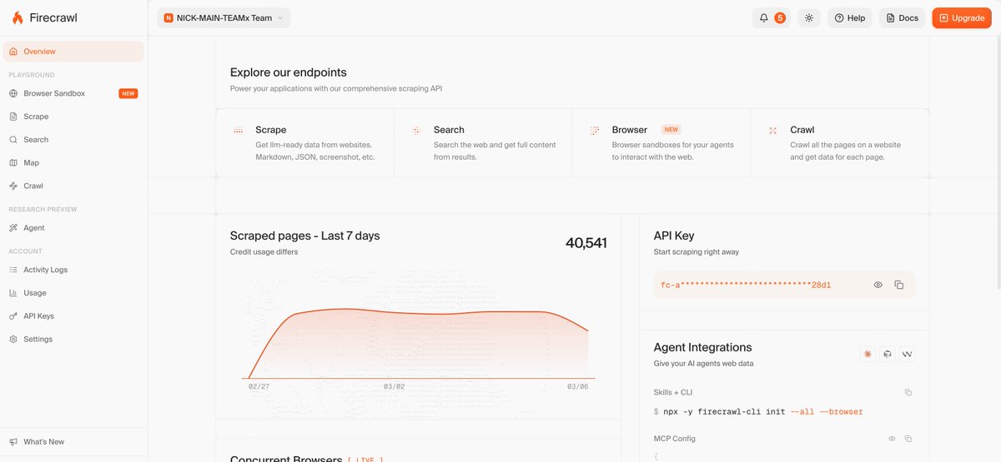Click the orange Upgrade button
Screen dimensions: 1001x462
(962, 17)
